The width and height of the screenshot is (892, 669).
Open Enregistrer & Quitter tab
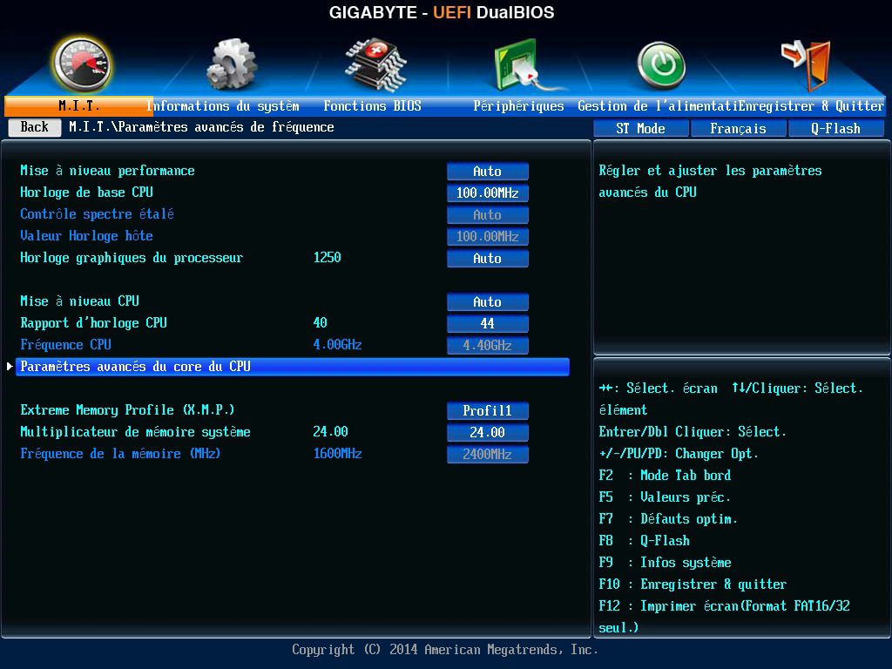tap(811, 105)
